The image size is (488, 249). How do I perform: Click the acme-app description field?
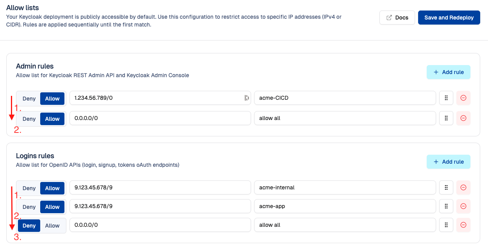[345, 206]
